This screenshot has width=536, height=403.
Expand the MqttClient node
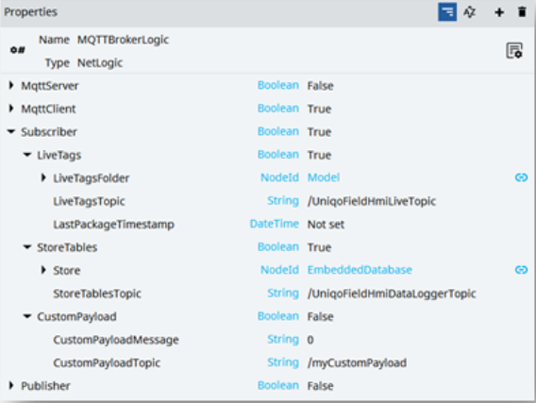click(x=11, y=109)
